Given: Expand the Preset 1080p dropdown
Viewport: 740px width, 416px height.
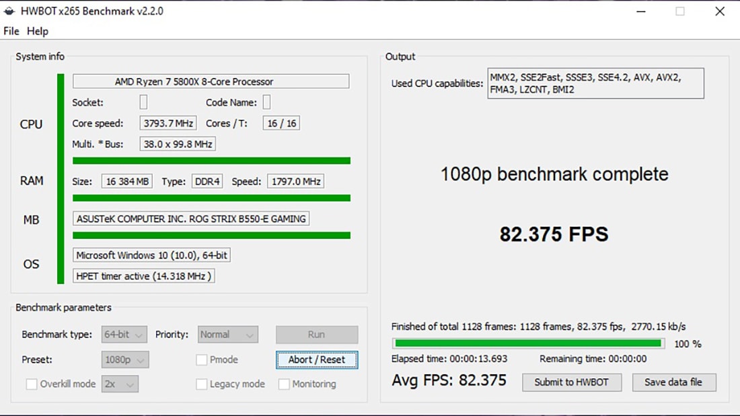Looking at the screenshot, I should [x=125, y=359].
